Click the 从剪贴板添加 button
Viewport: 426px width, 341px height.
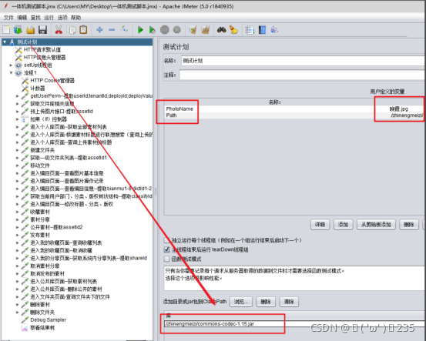point(376,225)
